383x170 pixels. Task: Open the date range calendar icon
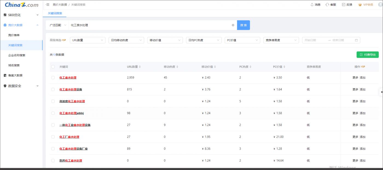coord(356,40)
